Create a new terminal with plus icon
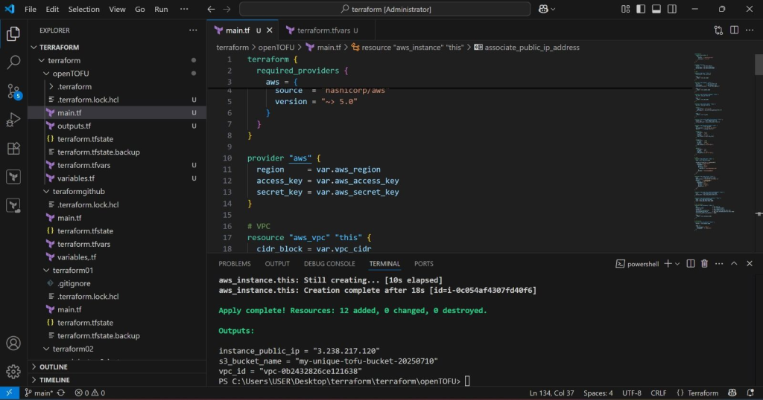The height and width of the screenshot is (400, 763). click(x=668, y=264)
